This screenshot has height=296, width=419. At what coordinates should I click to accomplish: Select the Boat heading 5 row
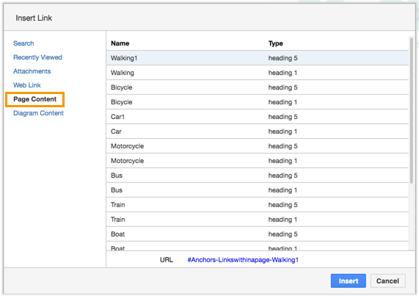tap(258, 234)
